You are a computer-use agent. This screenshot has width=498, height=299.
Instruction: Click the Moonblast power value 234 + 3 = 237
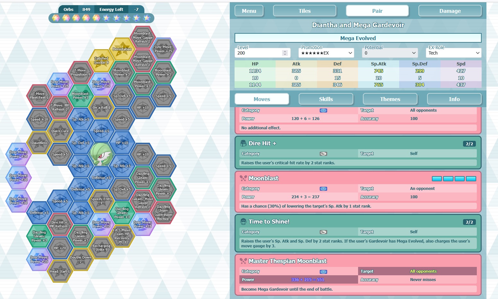(305, 197)
